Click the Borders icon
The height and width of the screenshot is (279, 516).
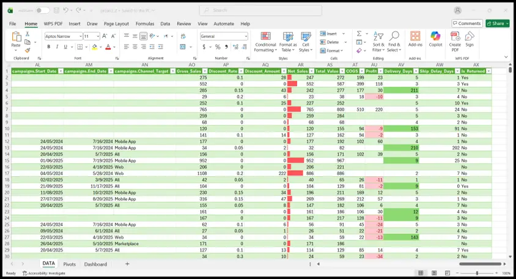click(79, 47)
